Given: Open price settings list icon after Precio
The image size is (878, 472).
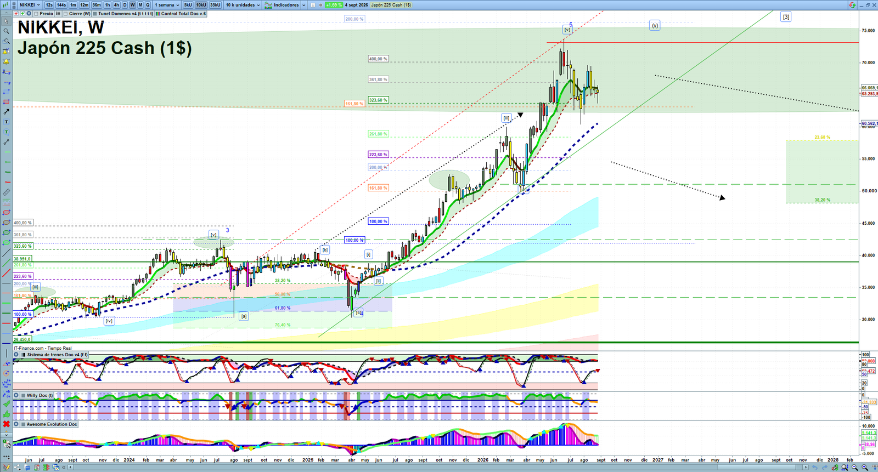Looking at the screenshot, I should pyautogui.click(x=58, y=14).
